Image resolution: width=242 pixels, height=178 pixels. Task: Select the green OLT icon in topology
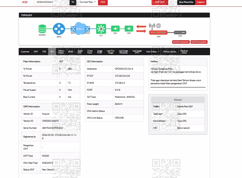tap(101, 29)
